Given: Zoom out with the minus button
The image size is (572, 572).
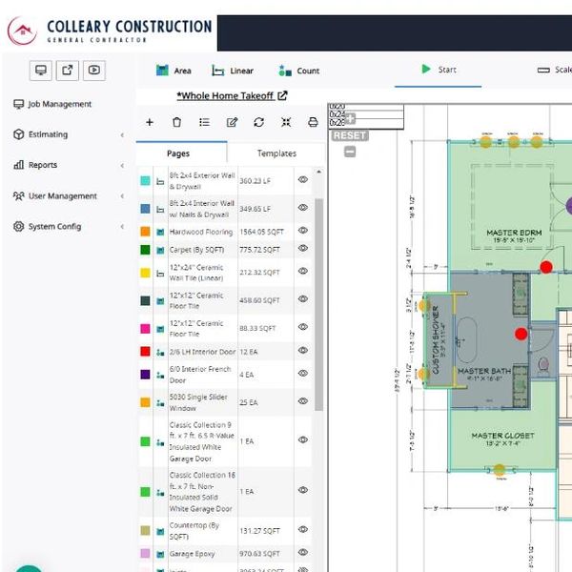Looking at the screenshot, I should tap(350, 152).
